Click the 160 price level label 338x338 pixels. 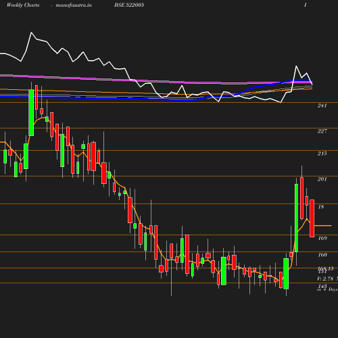tap(322, 255)
